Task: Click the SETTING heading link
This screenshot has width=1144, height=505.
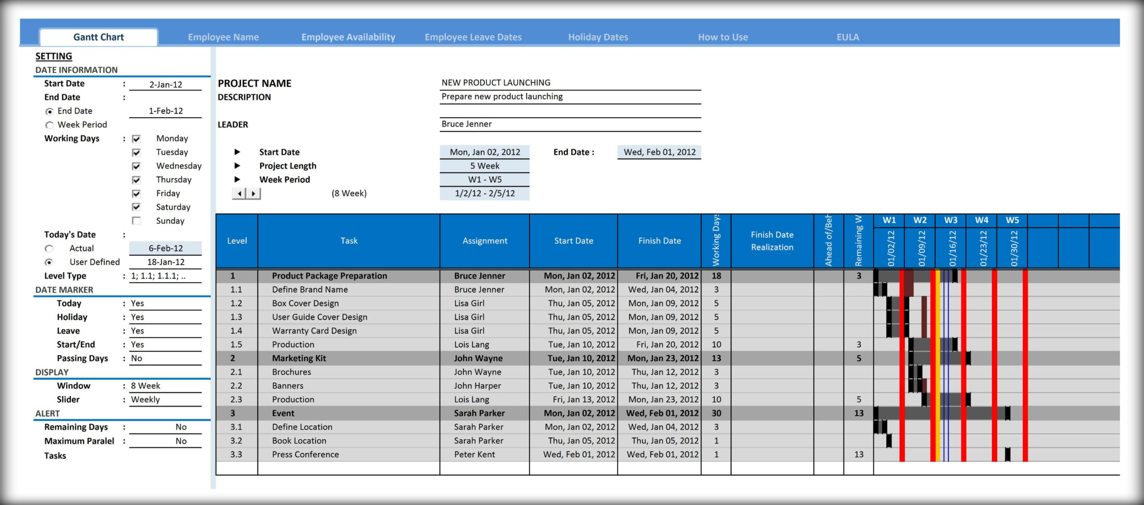Action: pos(54,56)
